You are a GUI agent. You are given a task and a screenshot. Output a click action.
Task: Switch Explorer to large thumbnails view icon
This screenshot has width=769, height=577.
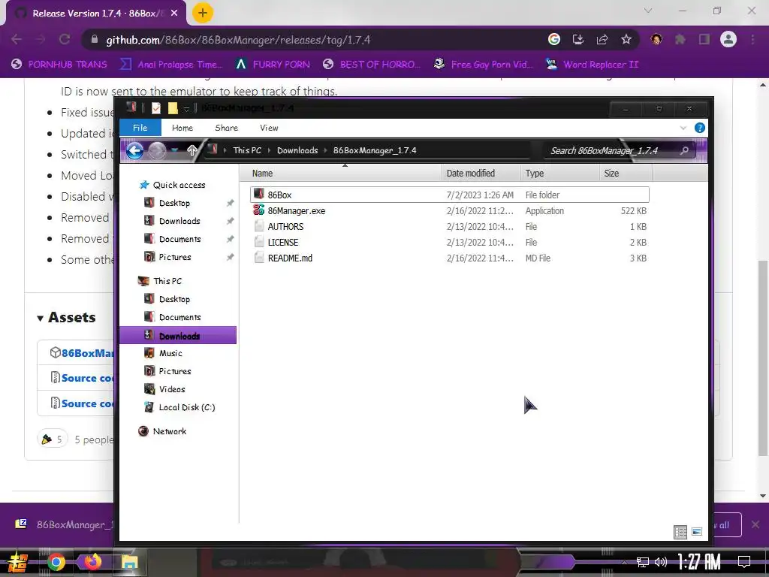[x=697, y=532]
